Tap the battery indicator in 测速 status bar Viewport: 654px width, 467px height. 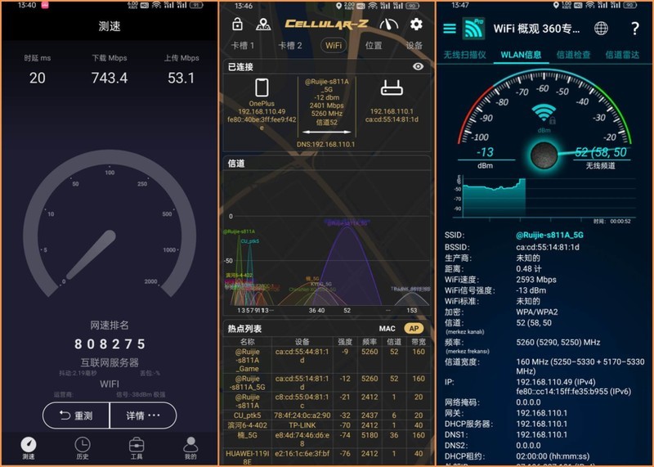(196, 5)
